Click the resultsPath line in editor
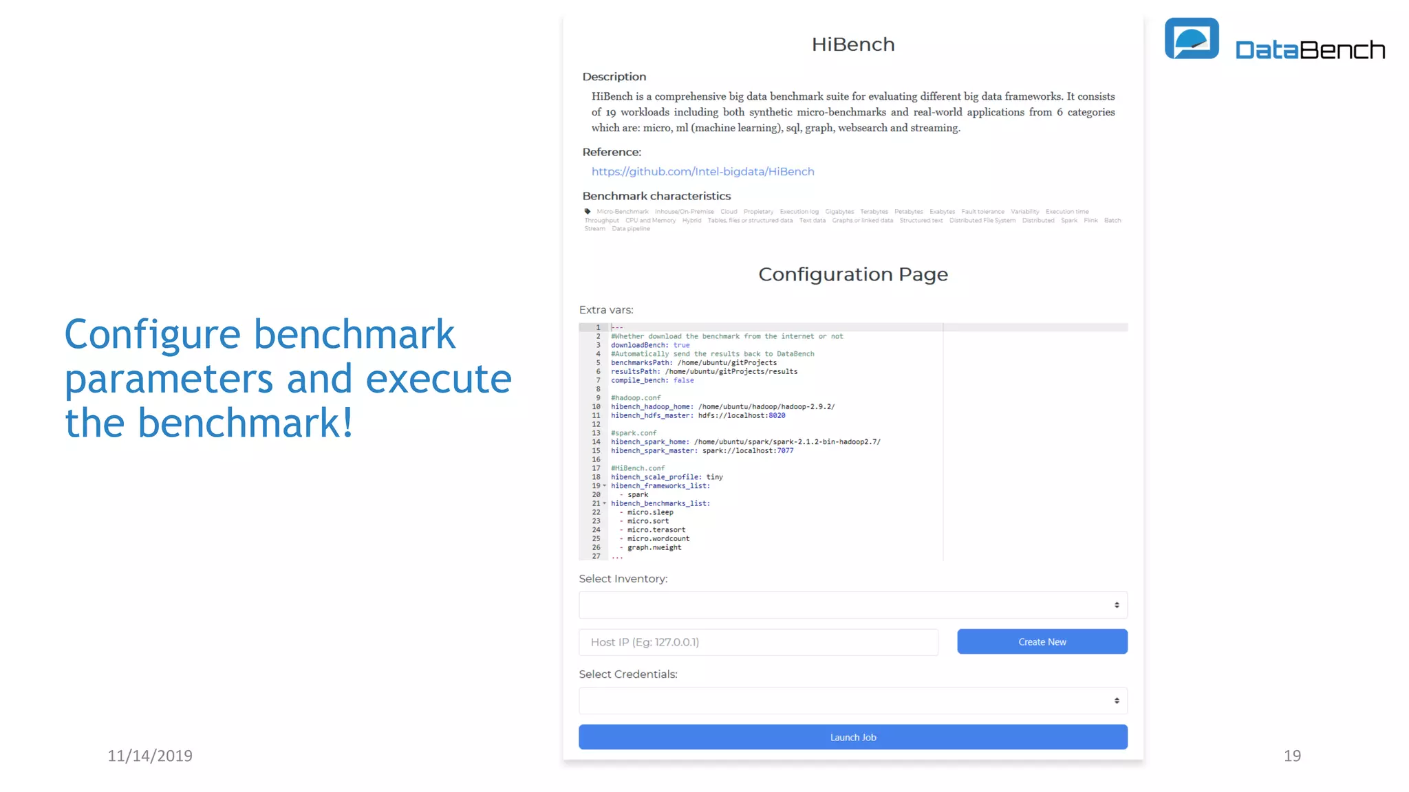Image resolution: width=1409 pixels, height=792 pixels. [704, 372]
